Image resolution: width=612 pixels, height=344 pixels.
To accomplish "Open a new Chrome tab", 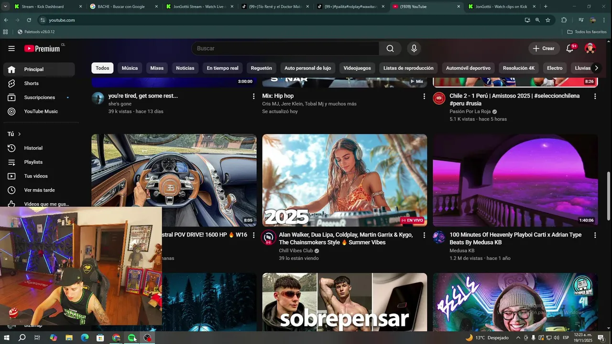I will pos(546,7).
